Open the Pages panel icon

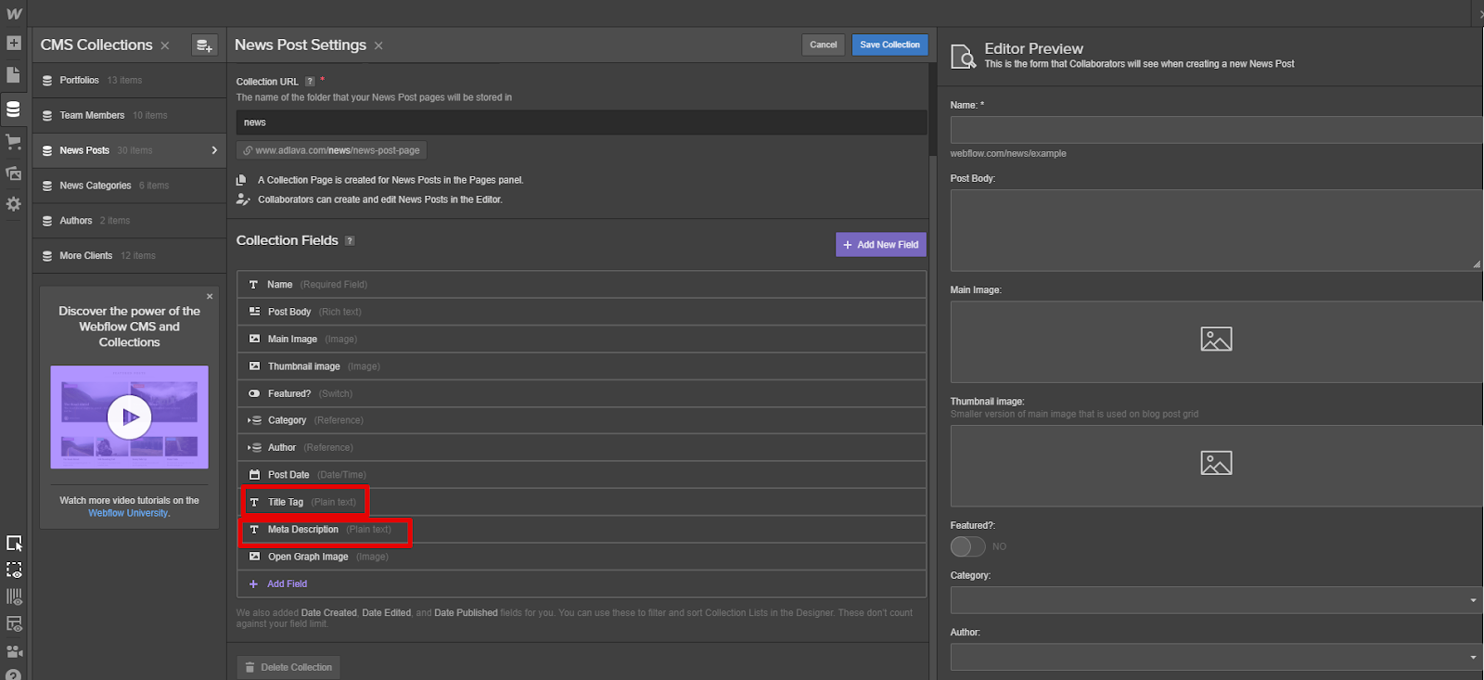point(14,75)
